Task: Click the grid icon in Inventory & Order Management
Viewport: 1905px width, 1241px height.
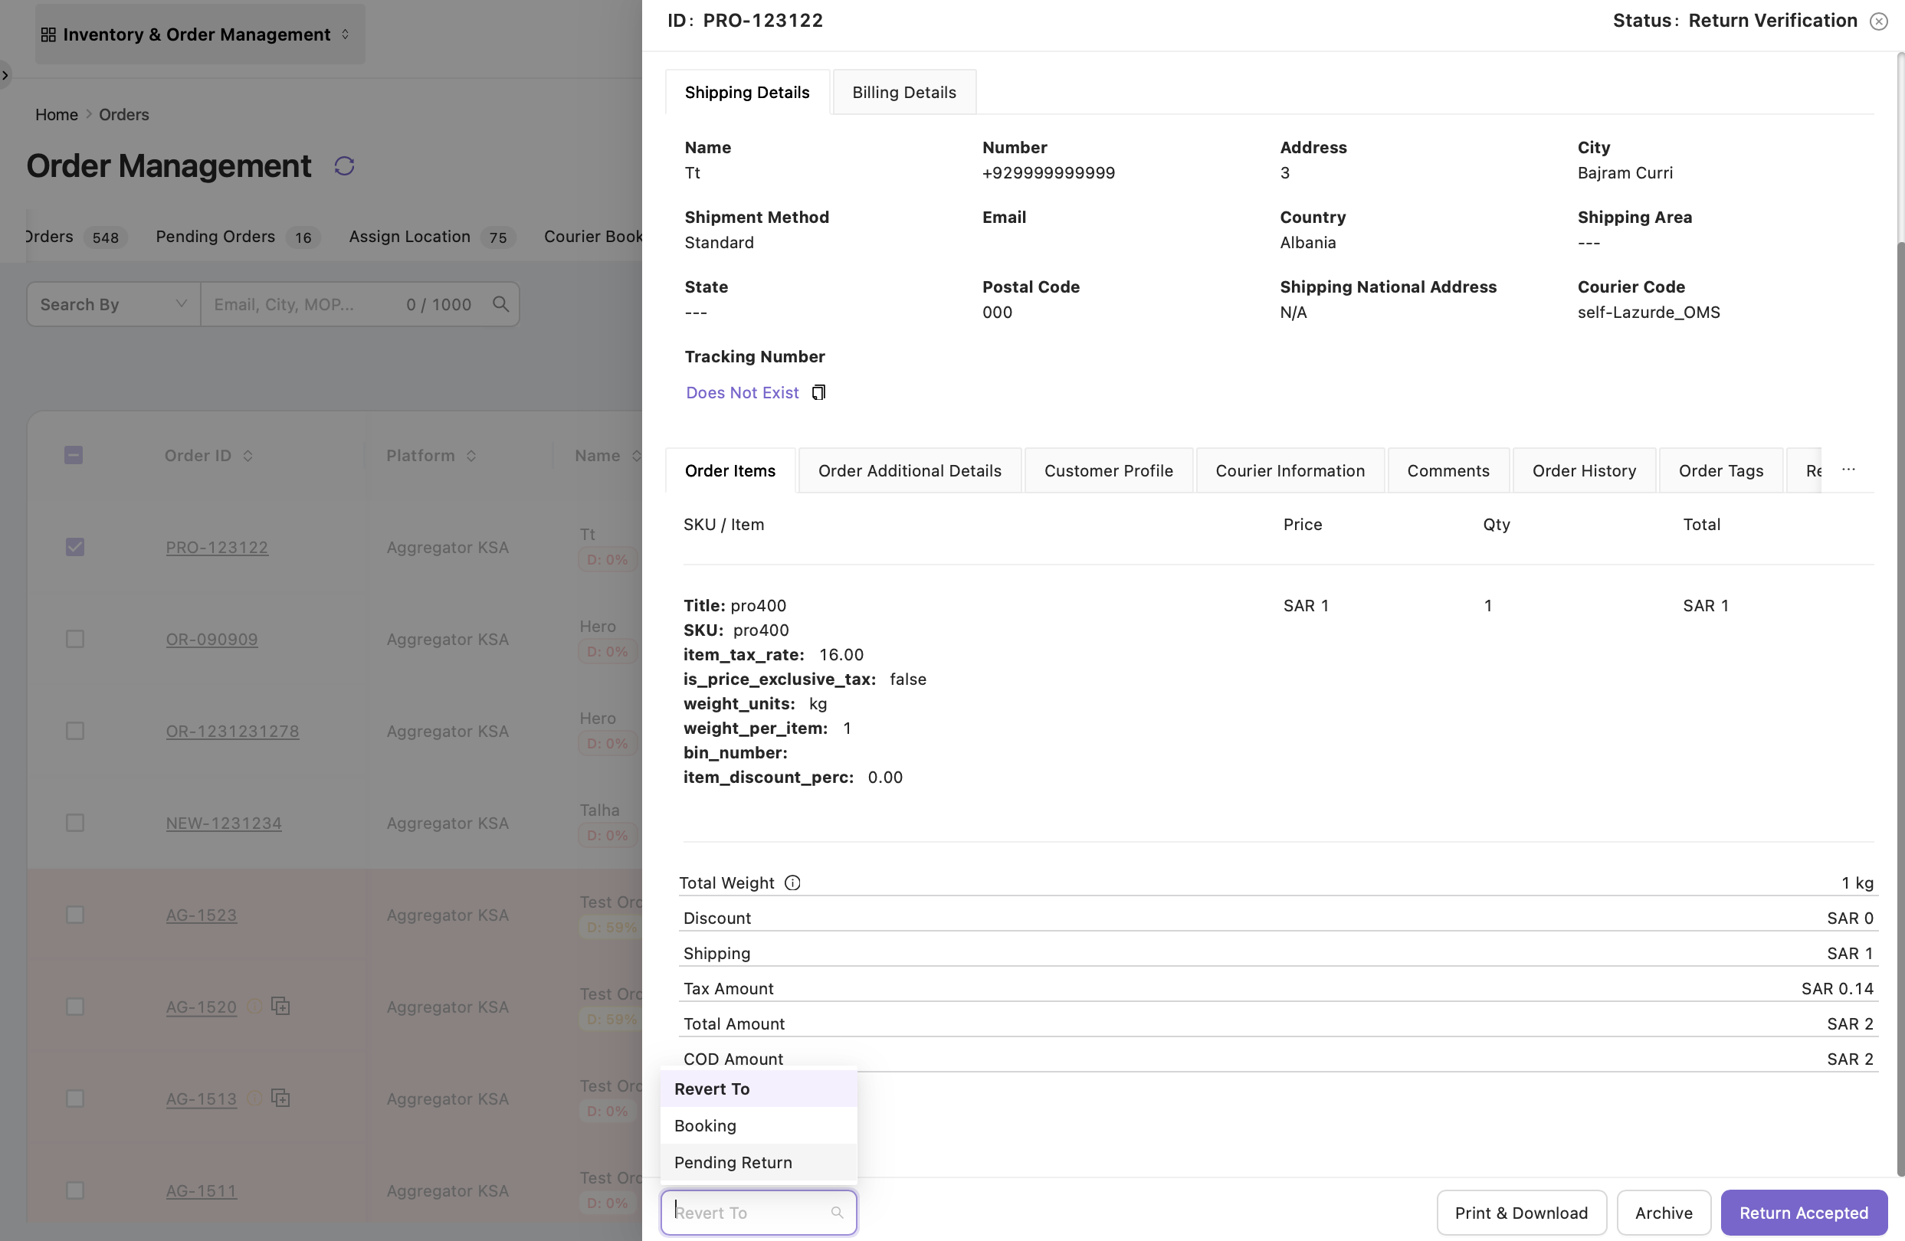Action: 48,34
